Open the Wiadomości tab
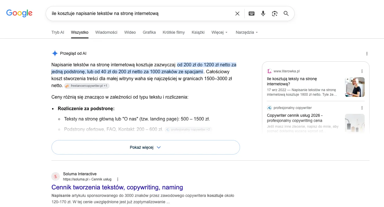Image resolution: width=384 pixels, height=207 pixels. coord(106,32)
